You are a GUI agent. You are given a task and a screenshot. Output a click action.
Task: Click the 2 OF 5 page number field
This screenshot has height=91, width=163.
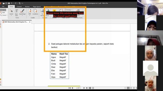(x=78, y=88)
